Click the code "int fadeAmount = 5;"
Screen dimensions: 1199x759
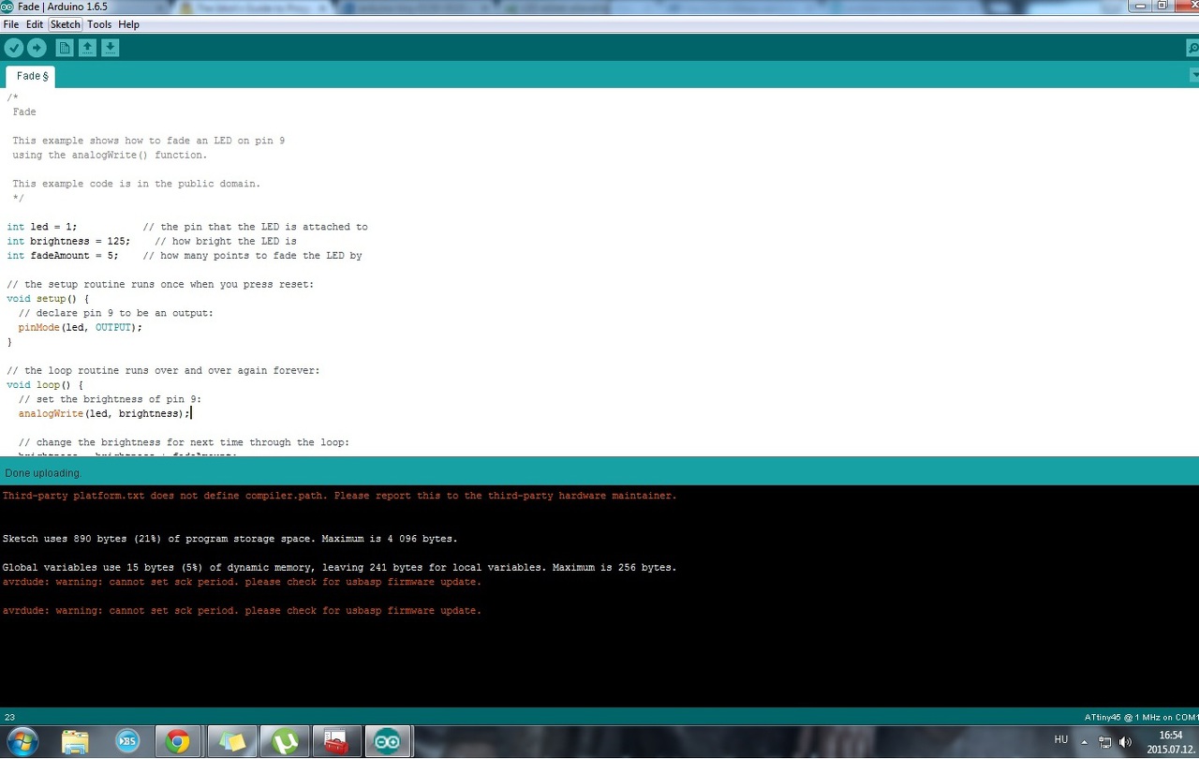pos(63,256)
